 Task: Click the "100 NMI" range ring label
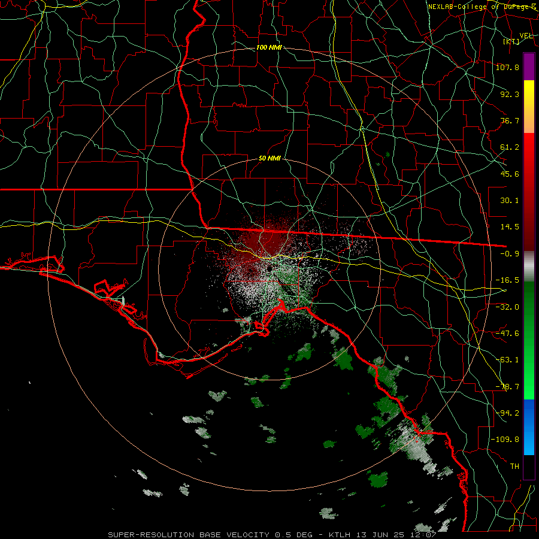click(x=269, y=47)
